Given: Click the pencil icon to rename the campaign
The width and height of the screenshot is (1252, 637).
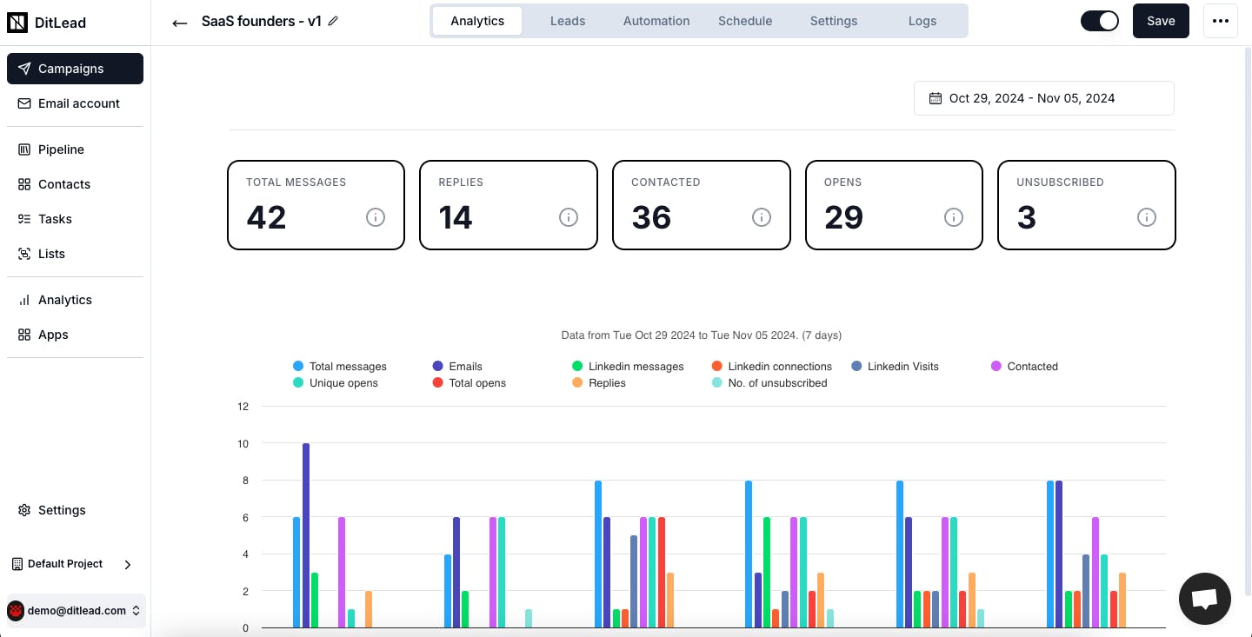Looking at the screenshot, I should point(333,21).
